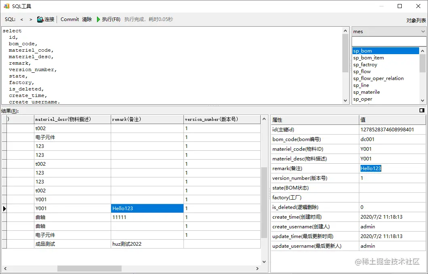Go to previous SQL with < button

tap(22, 19)
